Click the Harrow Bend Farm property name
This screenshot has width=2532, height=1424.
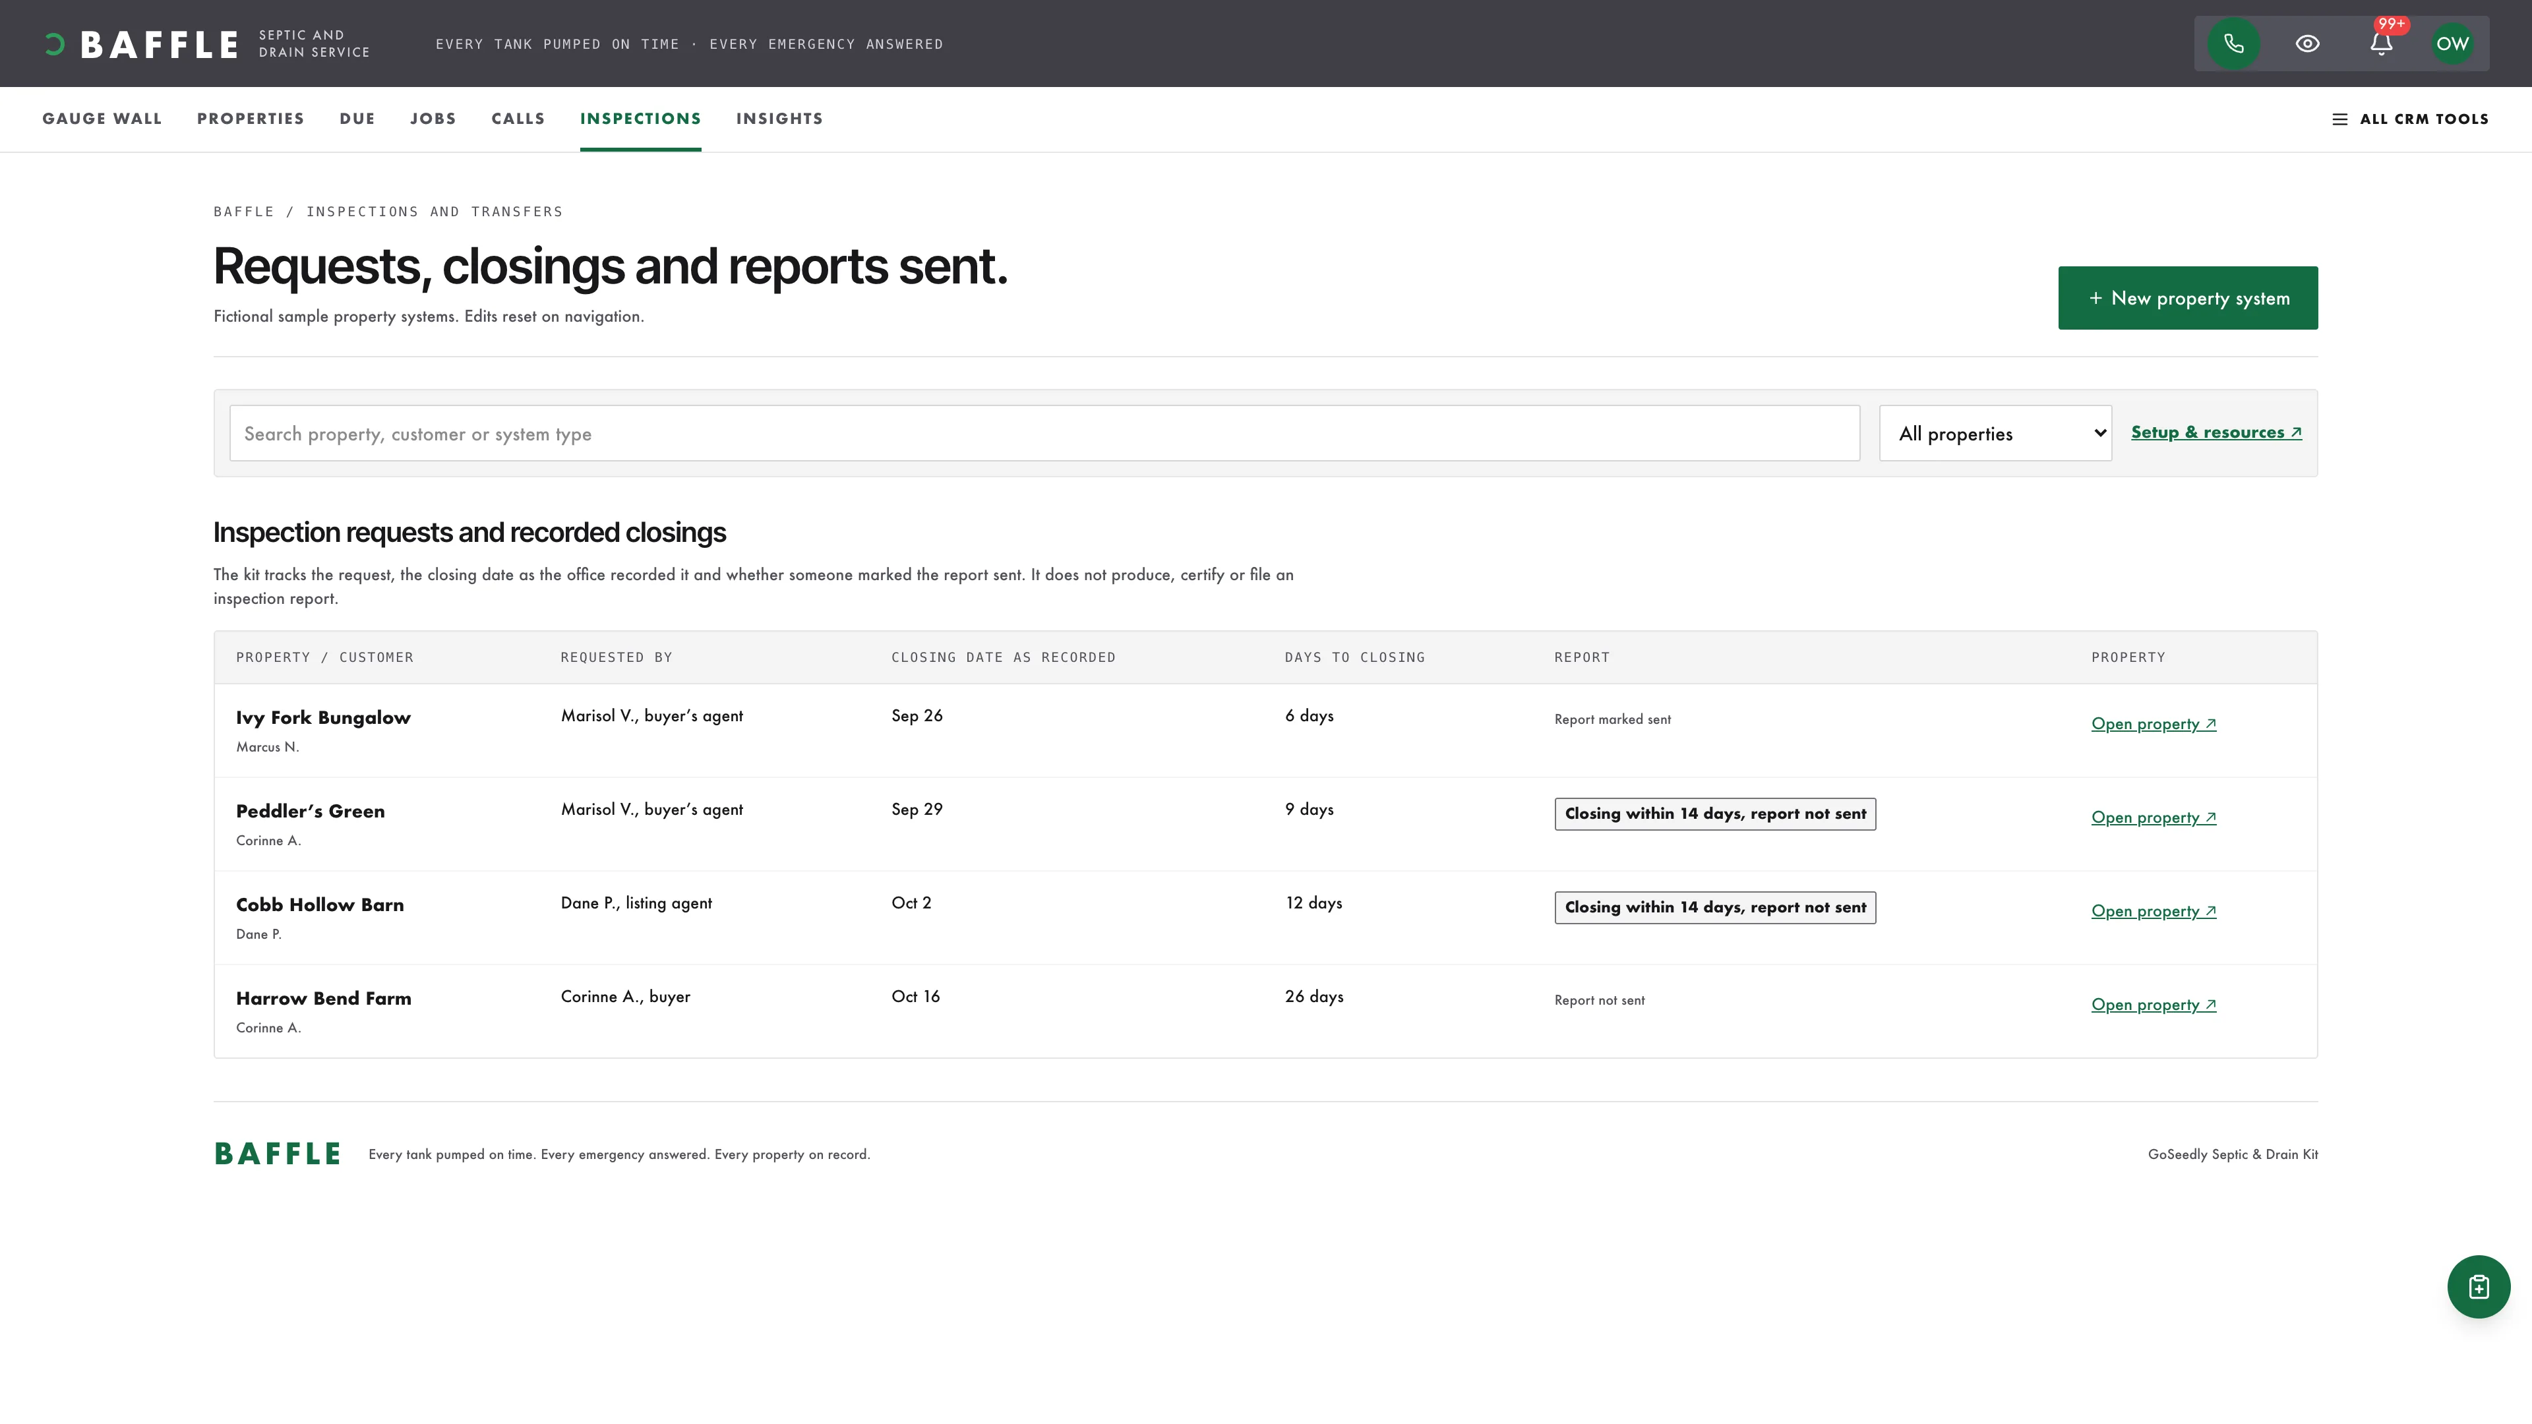coord(323,997)
